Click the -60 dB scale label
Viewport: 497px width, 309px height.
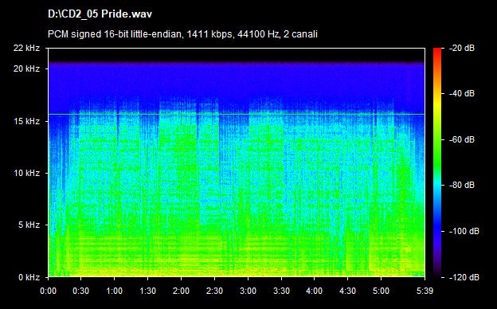click(x=462, y=139)
